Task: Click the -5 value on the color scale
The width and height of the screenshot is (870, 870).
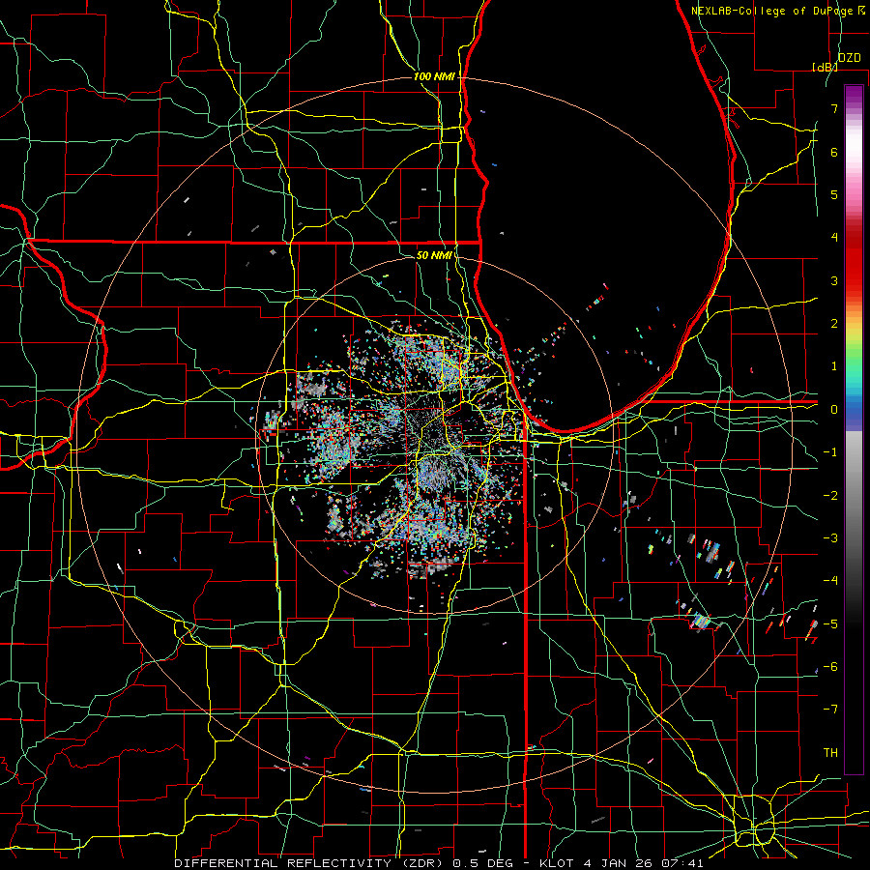Action: pyautogui.click(x=830, y=624)
